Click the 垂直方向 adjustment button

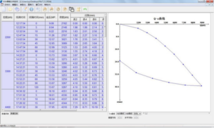(x=119, y=118)
